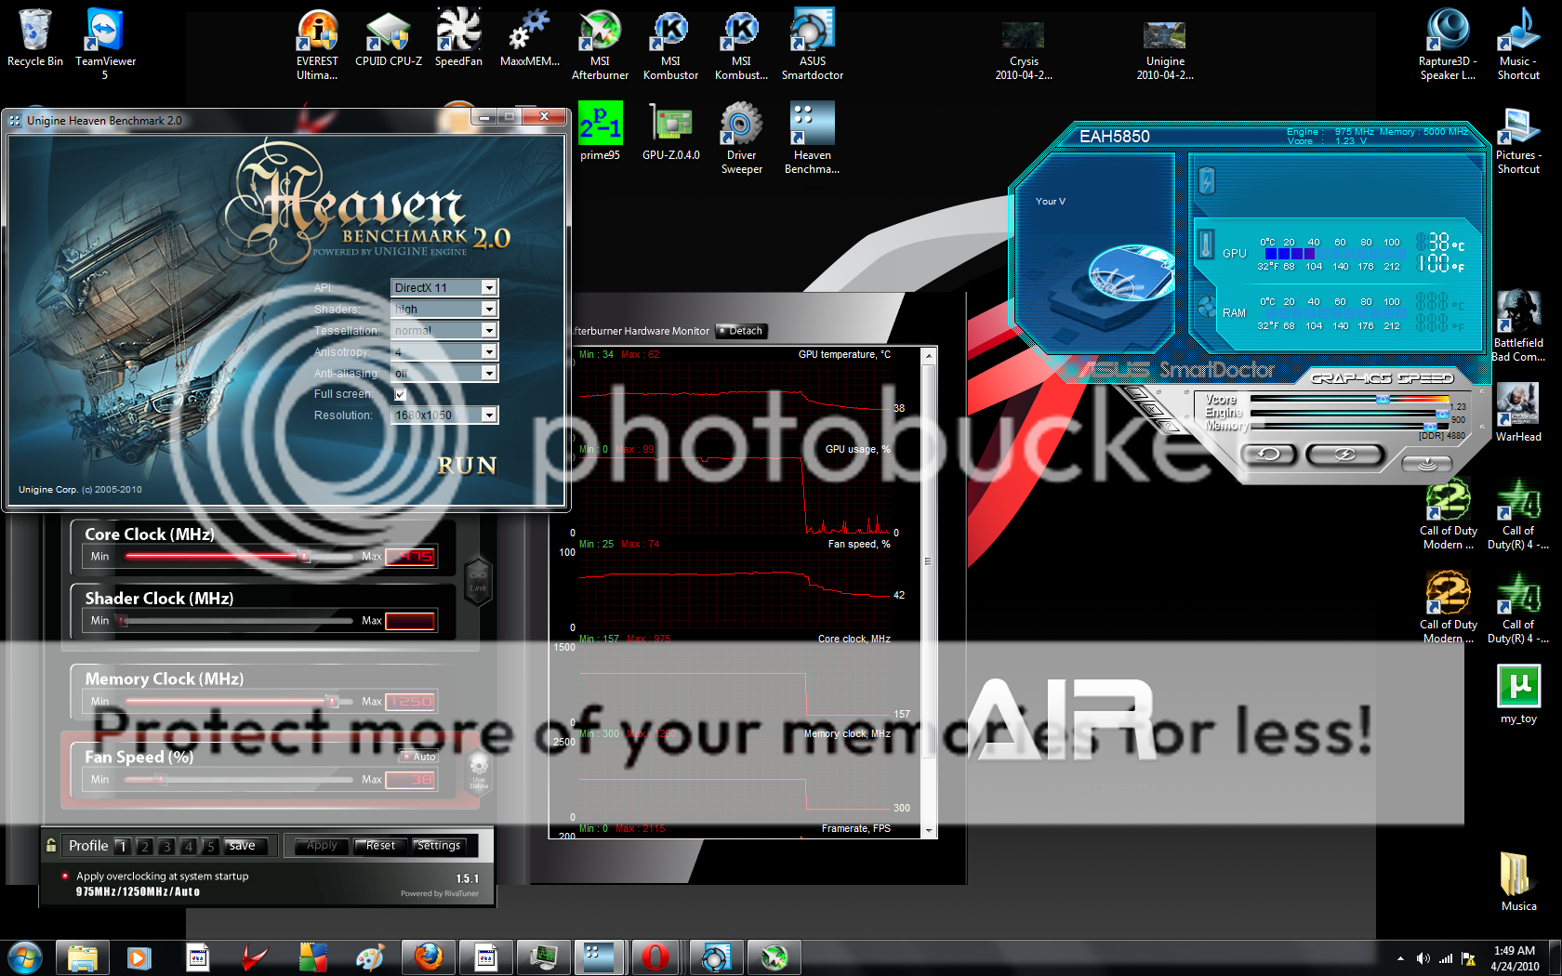Viewport: 1562px width, 976px height.
Task: Open the CPUID CPU-Z desktop shortcut
Action: click(x=389, y=38)
